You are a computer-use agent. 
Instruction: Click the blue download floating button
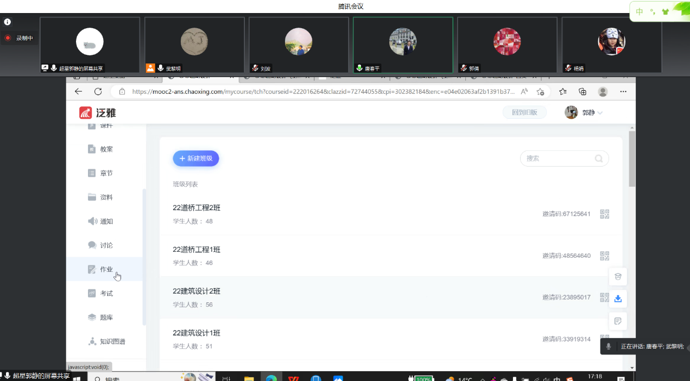click(618, 299)
